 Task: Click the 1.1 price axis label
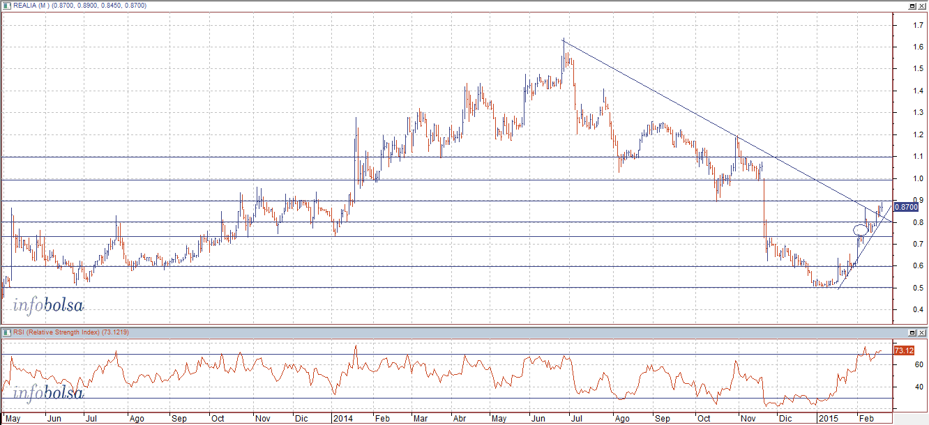click(x=919, y=157)
